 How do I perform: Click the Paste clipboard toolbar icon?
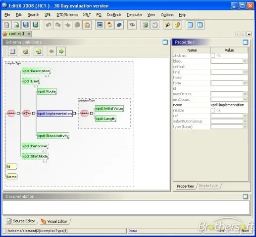[87, 25]
